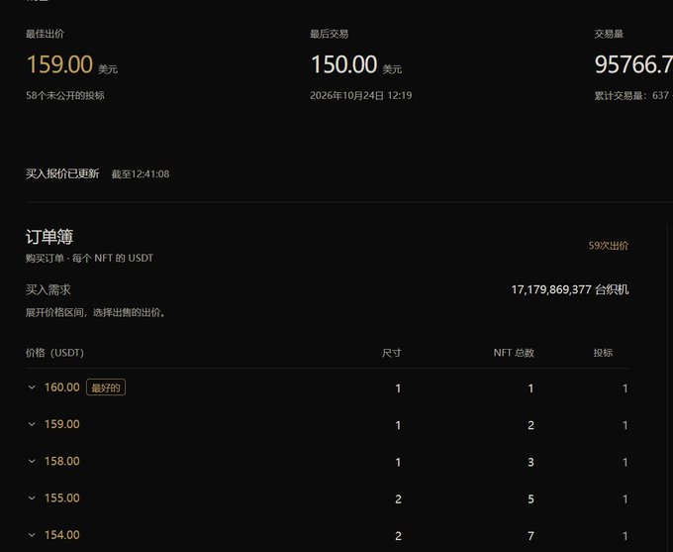Image resolution: width=673 pixels, height=552 pixels.
Task: Expand the 159.00 price row
Action: (32, 424)
